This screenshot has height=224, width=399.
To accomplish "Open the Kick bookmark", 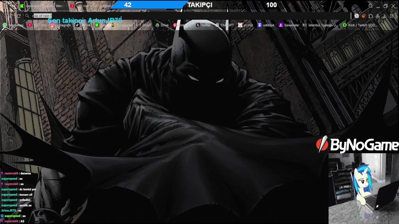I will 102,25.
